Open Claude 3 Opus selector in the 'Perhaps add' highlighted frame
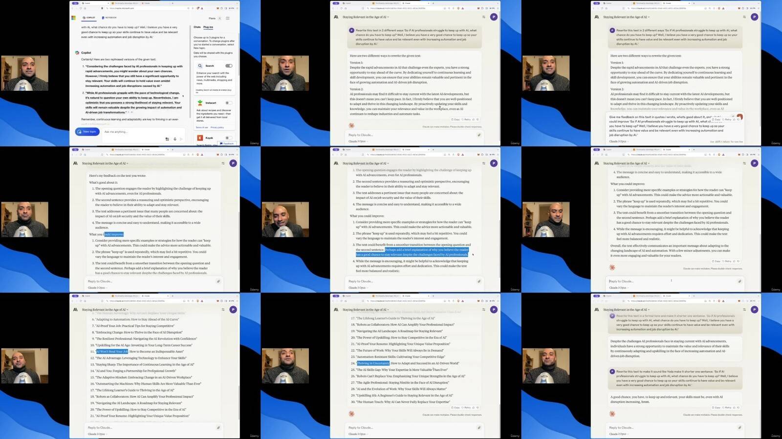The image size is (782, 439). pos(358,288)
